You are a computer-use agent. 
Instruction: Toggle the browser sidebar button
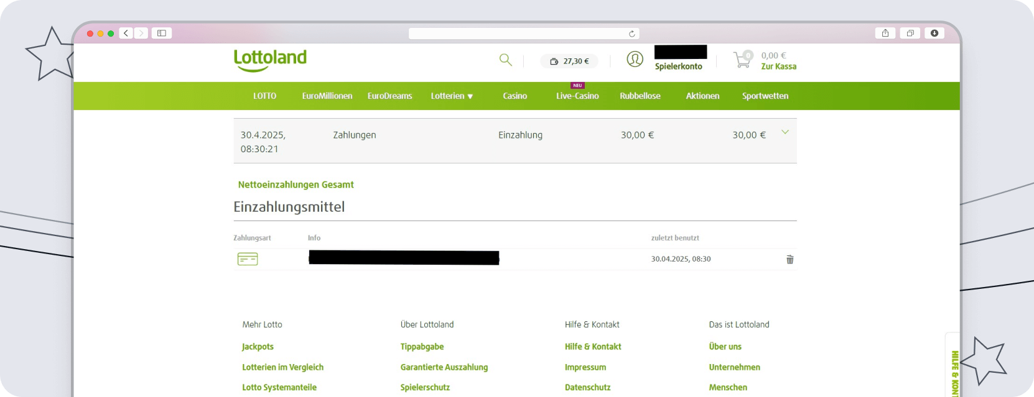click(x=162, y=33)
